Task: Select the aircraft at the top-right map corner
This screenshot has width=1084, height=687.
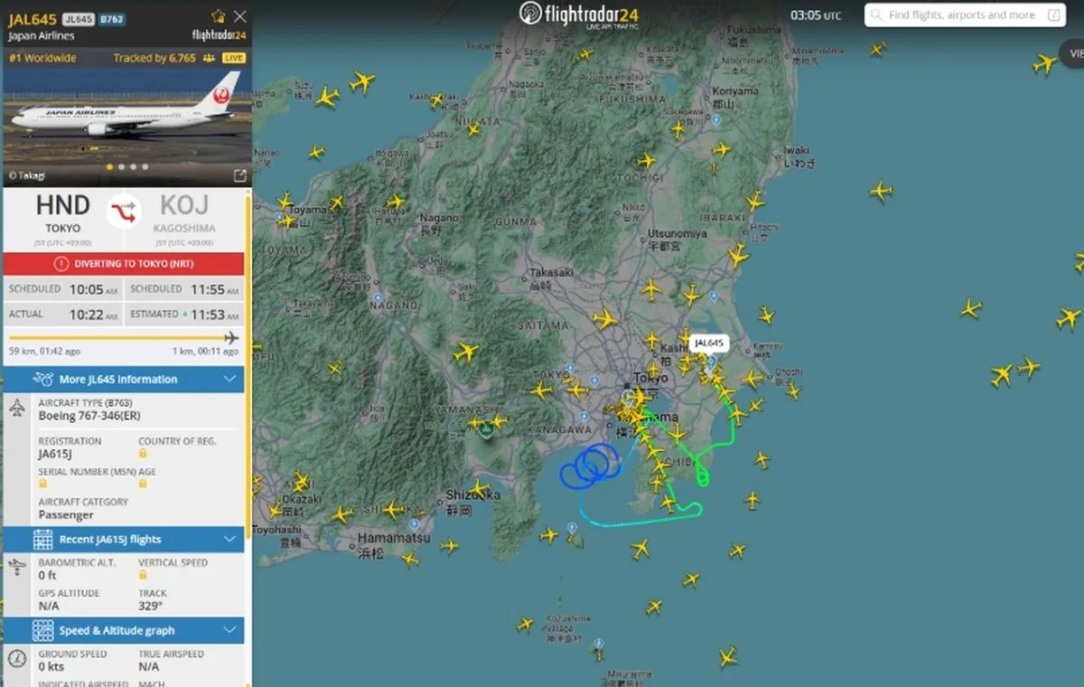Action: pos(1045,63)
